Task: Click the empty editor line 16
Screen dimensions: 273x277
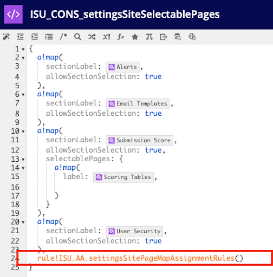Action: (x=149, y=187)
